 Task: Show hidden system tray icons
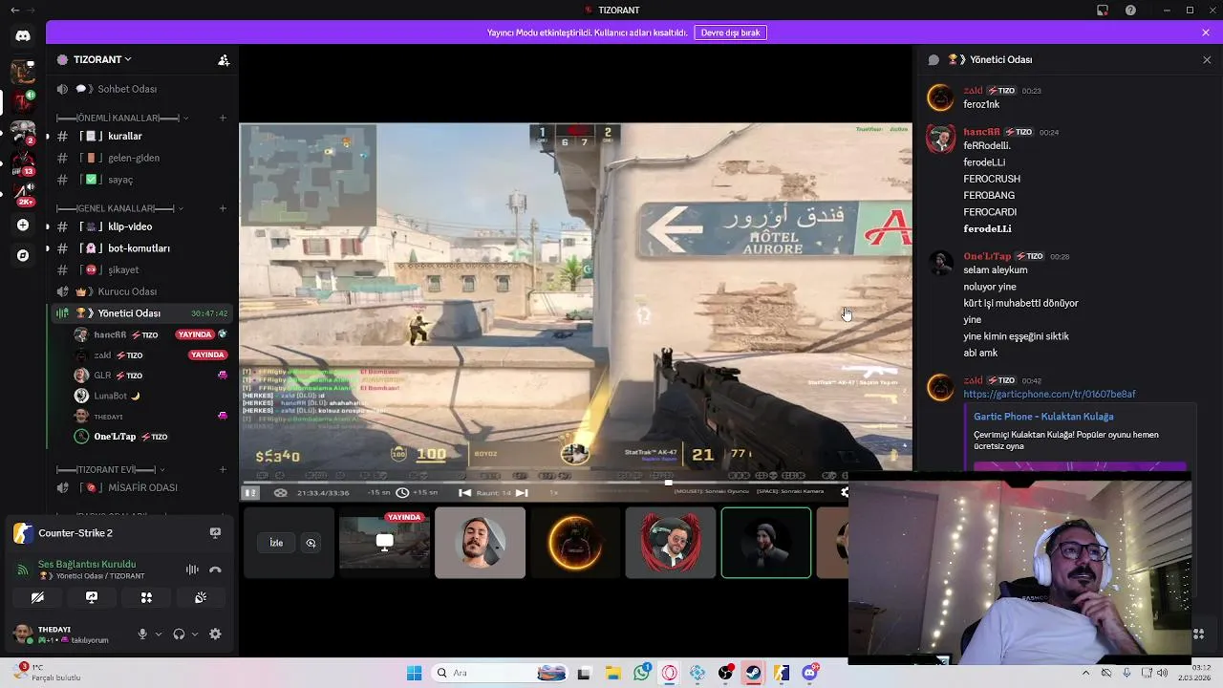tap(1085, 673)
